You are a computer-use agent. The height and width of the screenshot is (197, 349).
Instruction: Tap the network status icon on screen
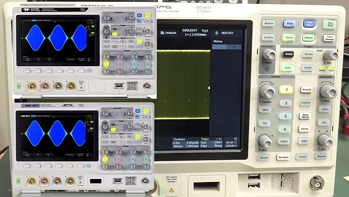tap(235, 139)
